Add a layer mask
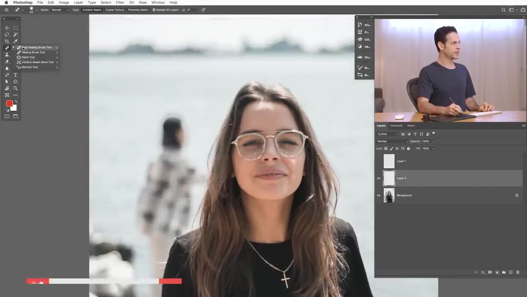This screenshot has width=527, height=297. click(x=490, y=272)
